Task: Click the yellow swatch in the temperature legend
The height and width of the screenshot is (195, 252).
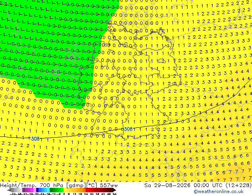Action: (65, 190)
